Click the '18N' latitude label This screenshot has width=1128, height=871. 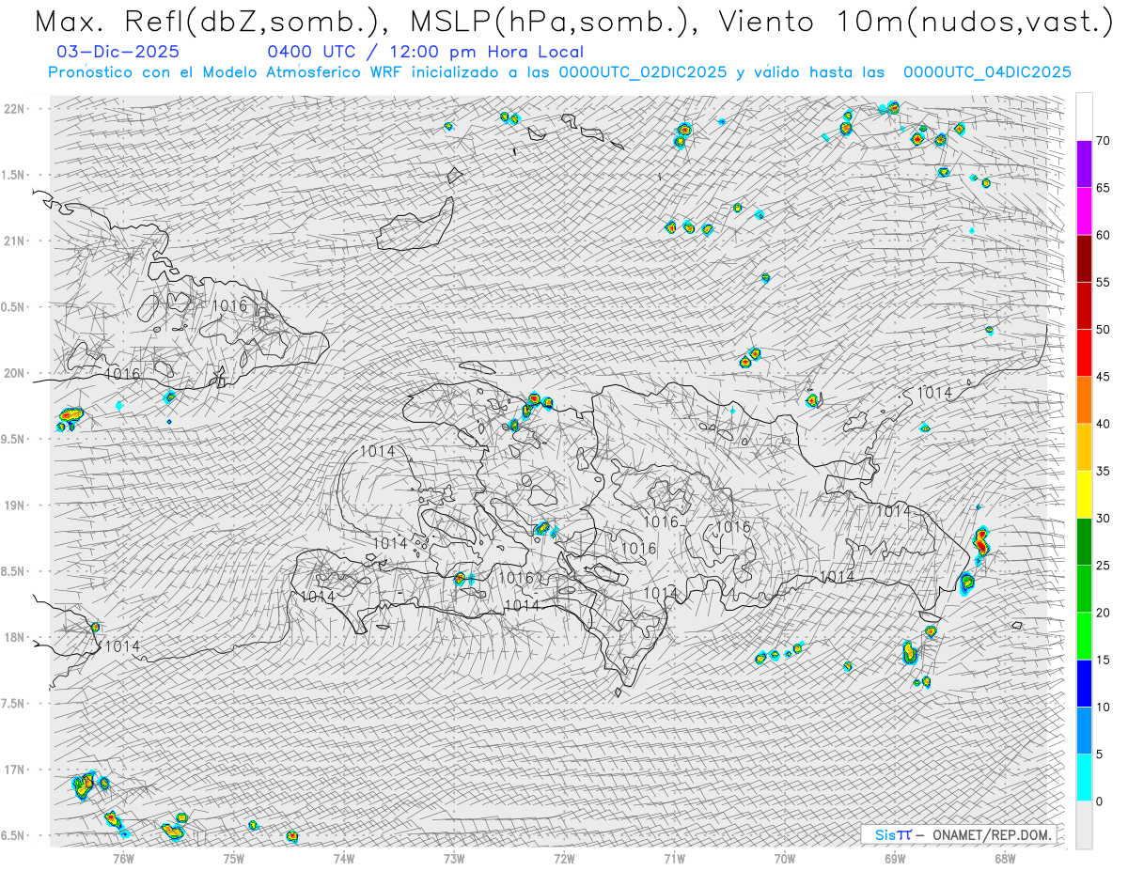point(14,638)
